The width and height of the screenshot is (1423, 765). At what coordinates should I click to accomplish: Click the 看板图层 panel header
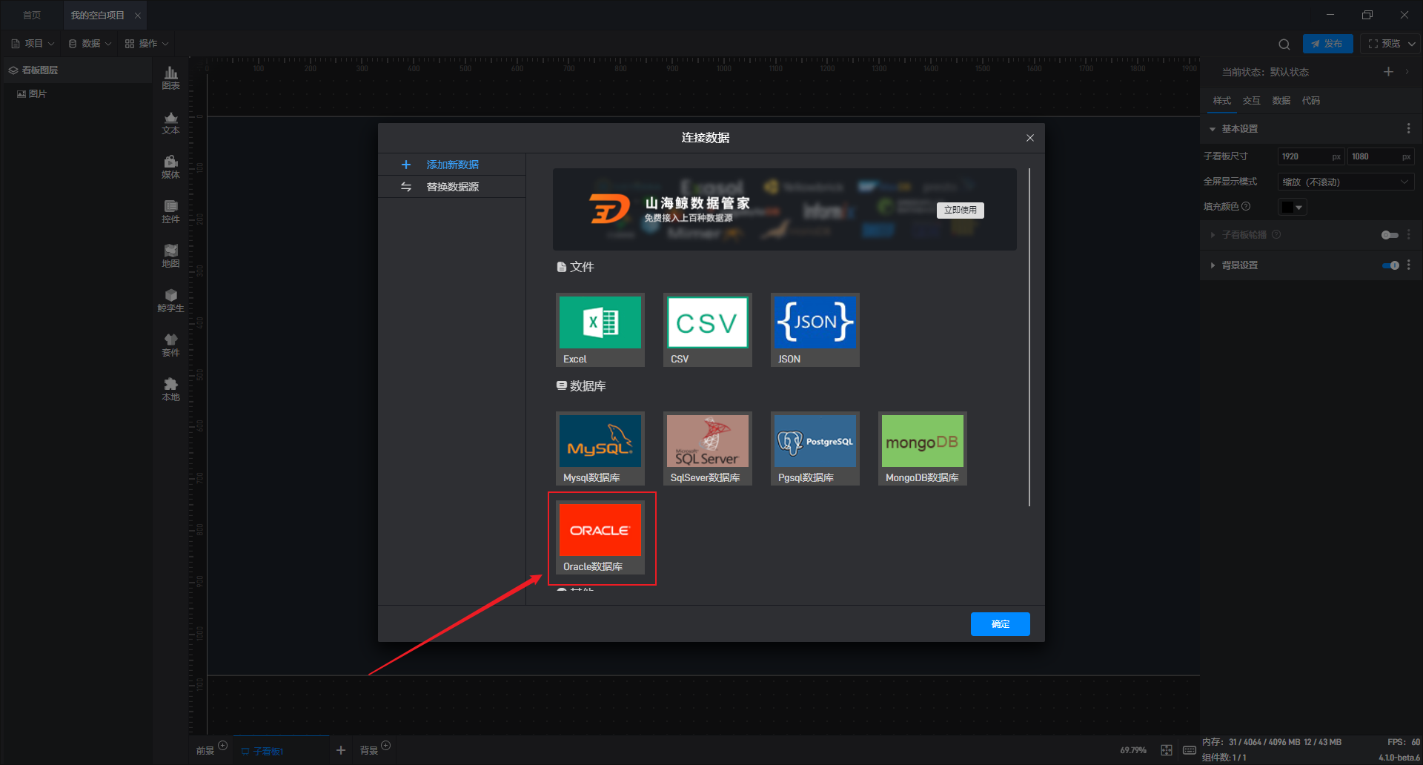78,70
